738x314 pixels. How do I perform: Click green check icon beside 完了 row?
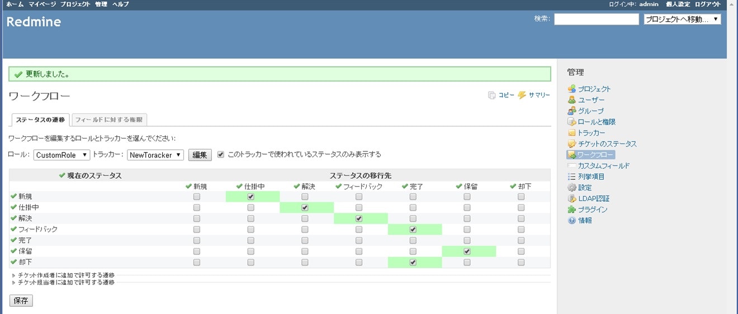tap(13, 240)
